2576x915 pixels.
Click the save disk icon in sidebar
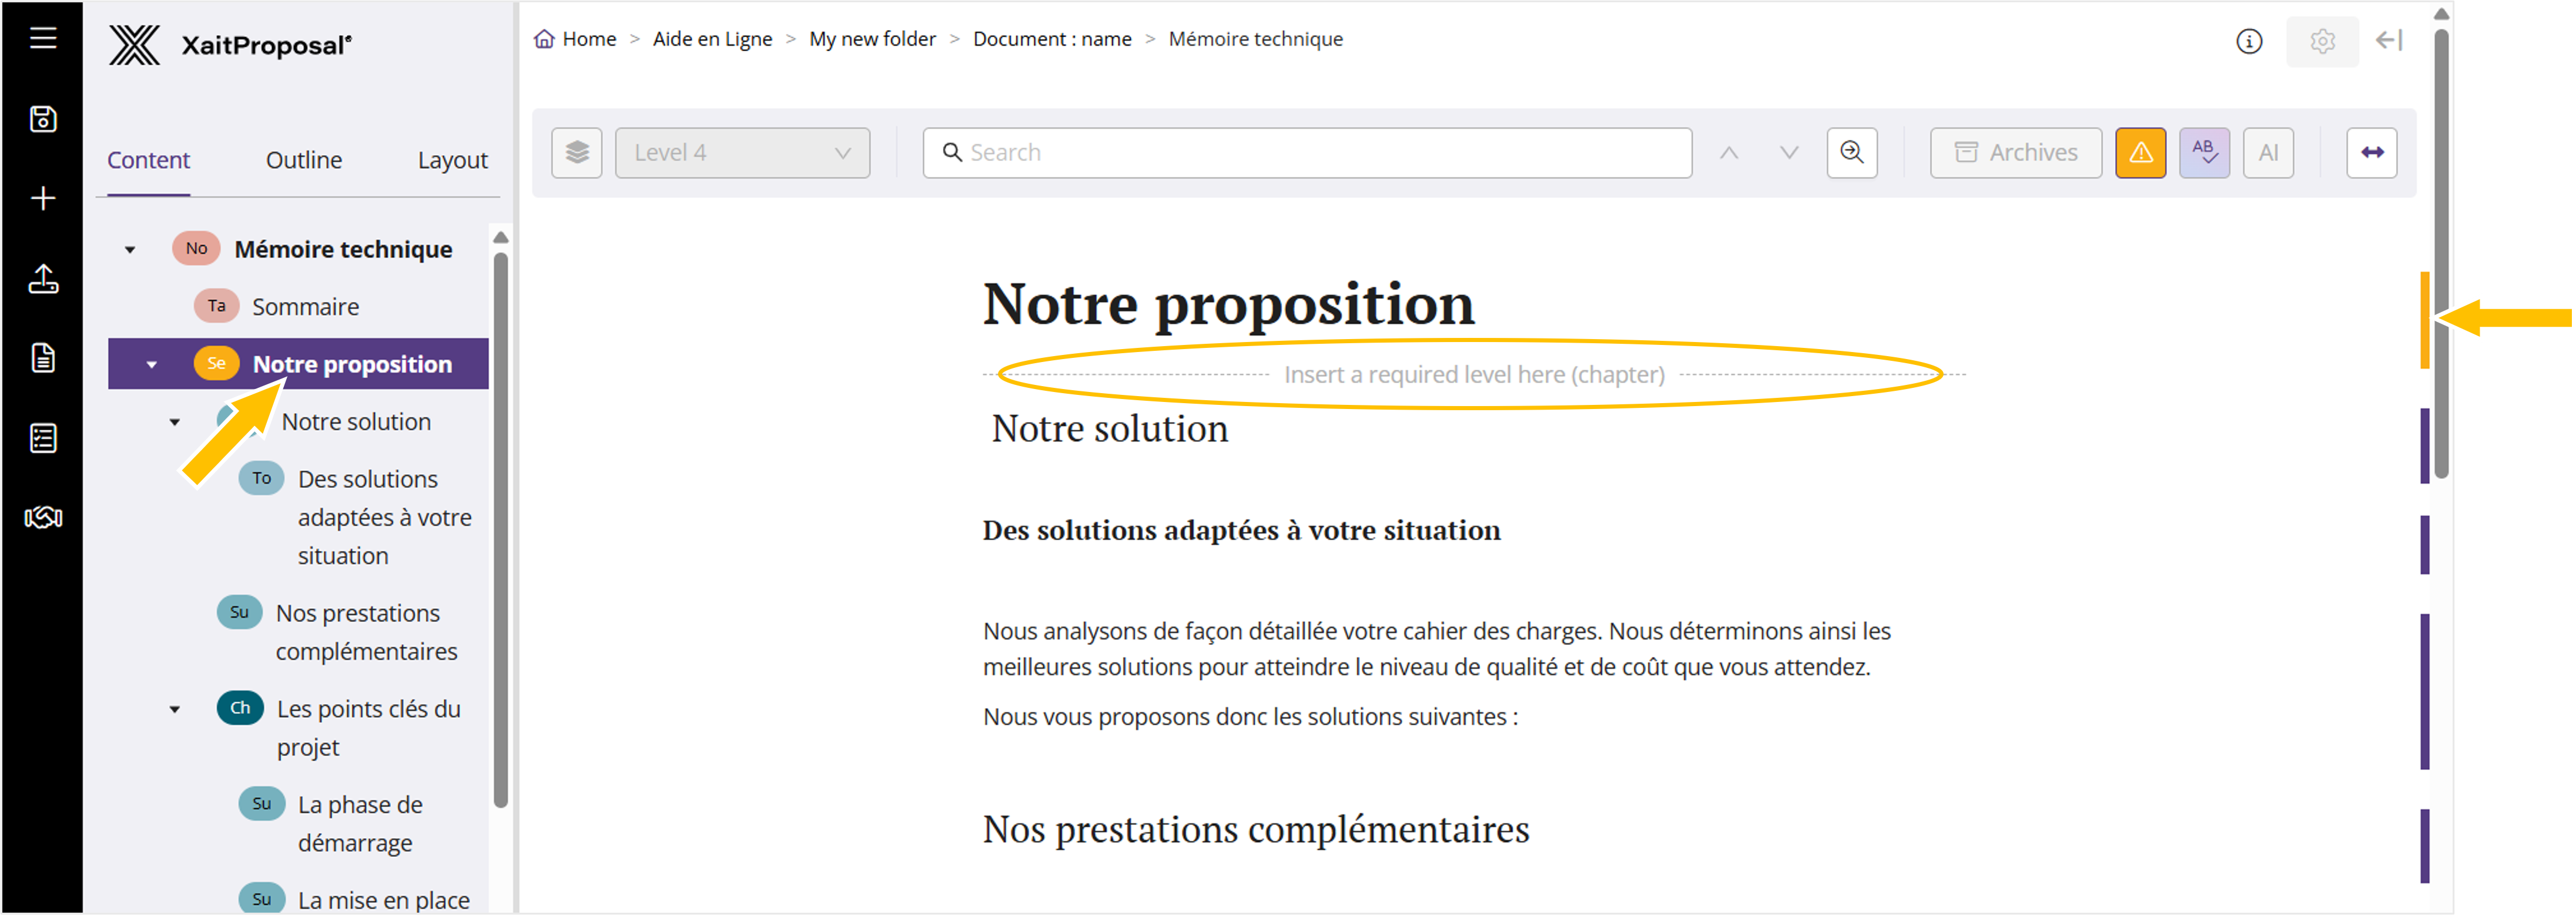(43, 119)
